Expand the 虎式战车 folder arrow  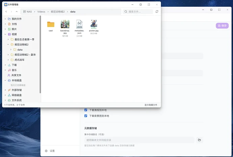pos(8,60)
